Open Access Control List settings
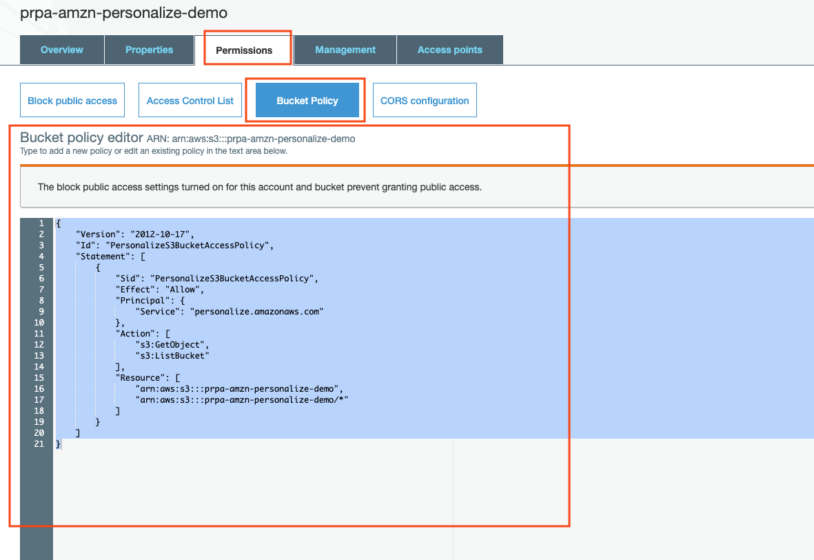Image resolution: width=814 pixels, height=560 pixels. 190,100
